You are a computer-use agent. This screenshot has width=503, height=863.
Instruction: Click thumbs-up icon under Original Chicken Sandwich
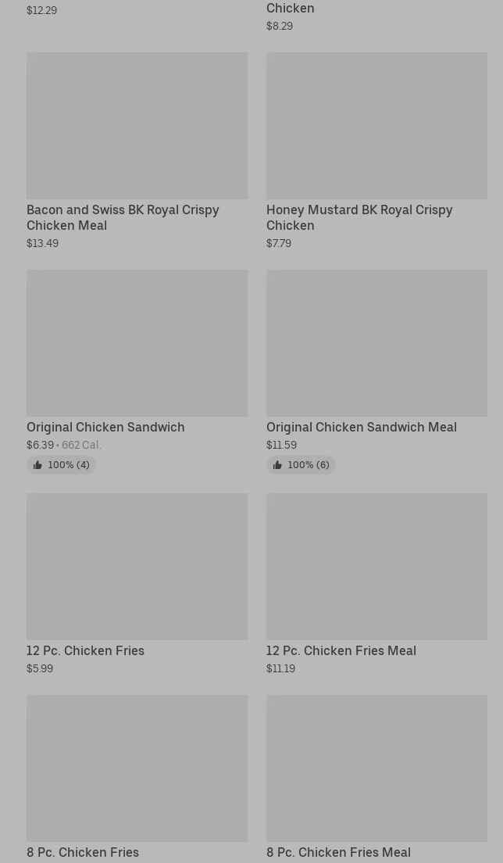tap(37, 465)
